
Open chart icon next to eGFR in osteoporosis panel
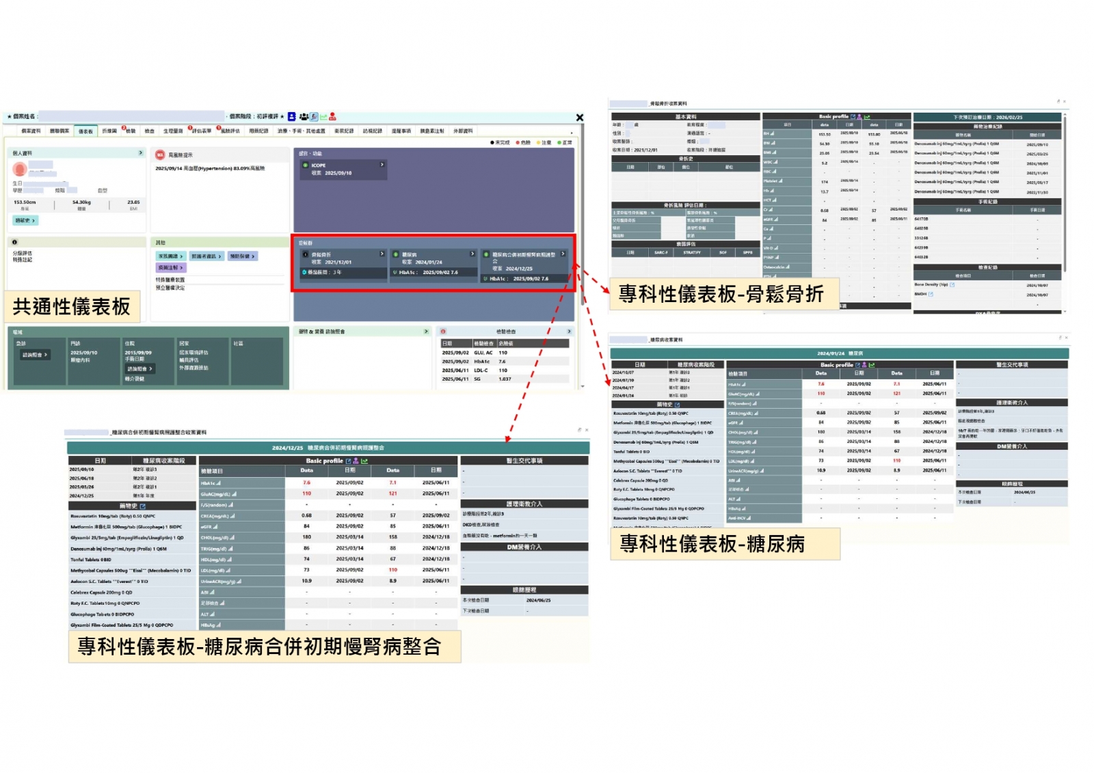click(x=777, y=219)
